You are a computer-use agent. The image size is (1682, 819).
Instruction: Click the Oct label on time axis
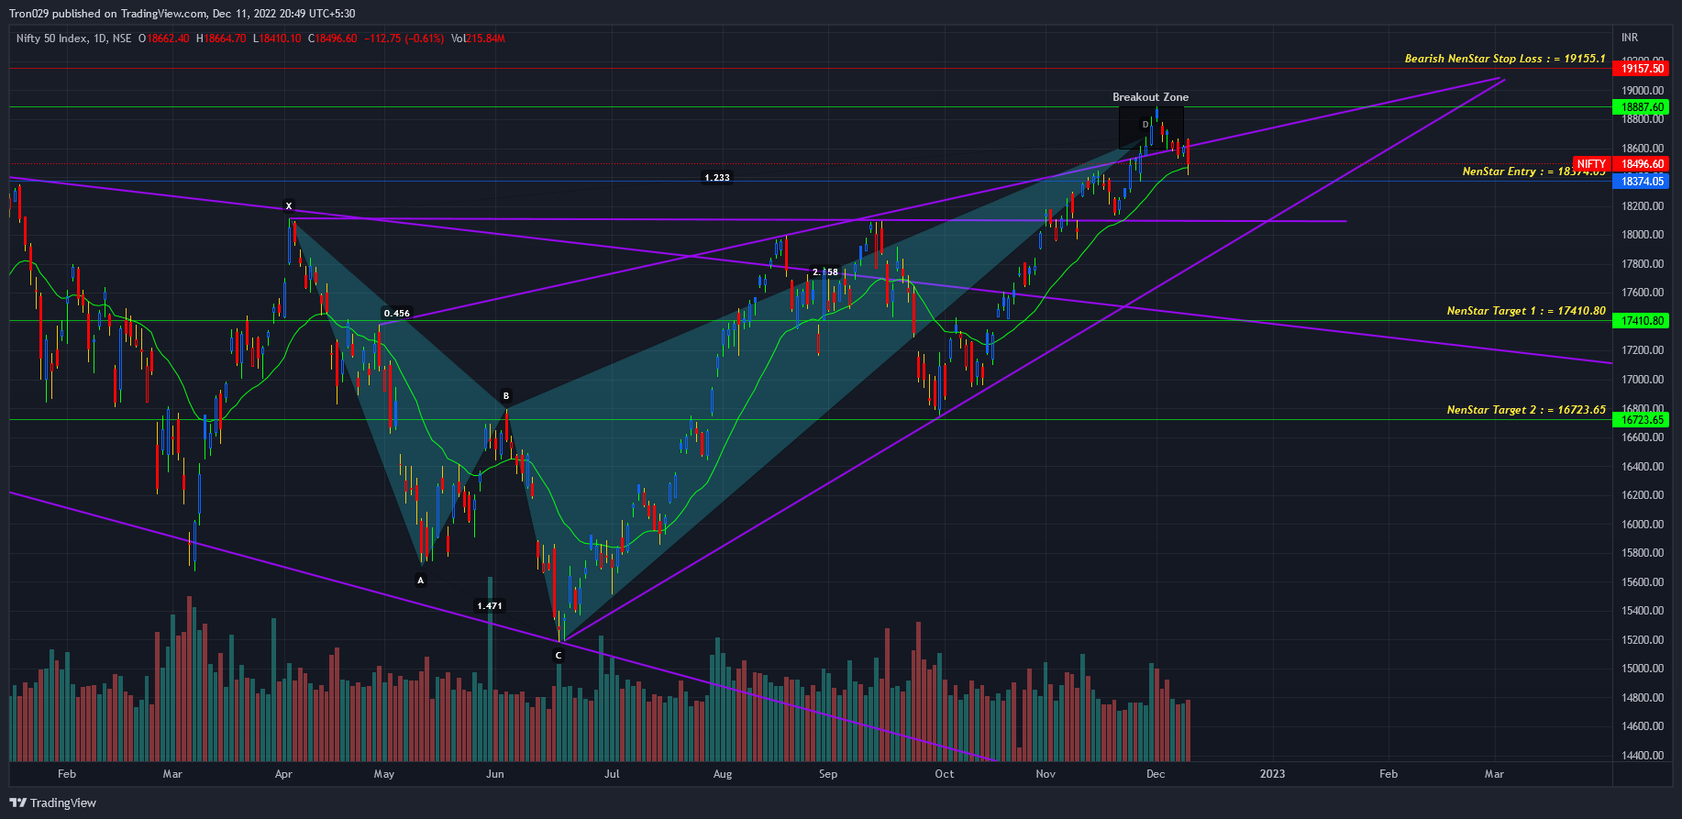[x=945, y=774]
